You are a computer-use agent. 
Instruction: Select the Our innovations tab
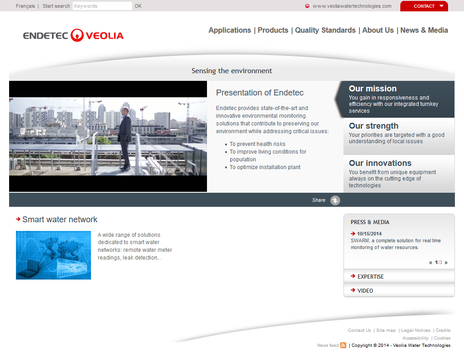(399, 174)
